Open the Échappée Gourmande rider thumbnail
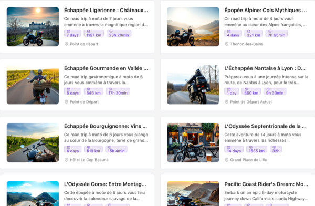 pyautogui.click(x=33, y=85)
